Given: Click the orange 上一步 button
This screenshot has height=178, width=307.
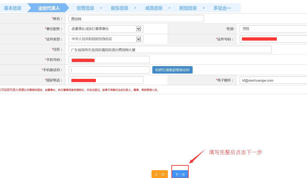Looking at the screenshot, I should pos(160,174).
